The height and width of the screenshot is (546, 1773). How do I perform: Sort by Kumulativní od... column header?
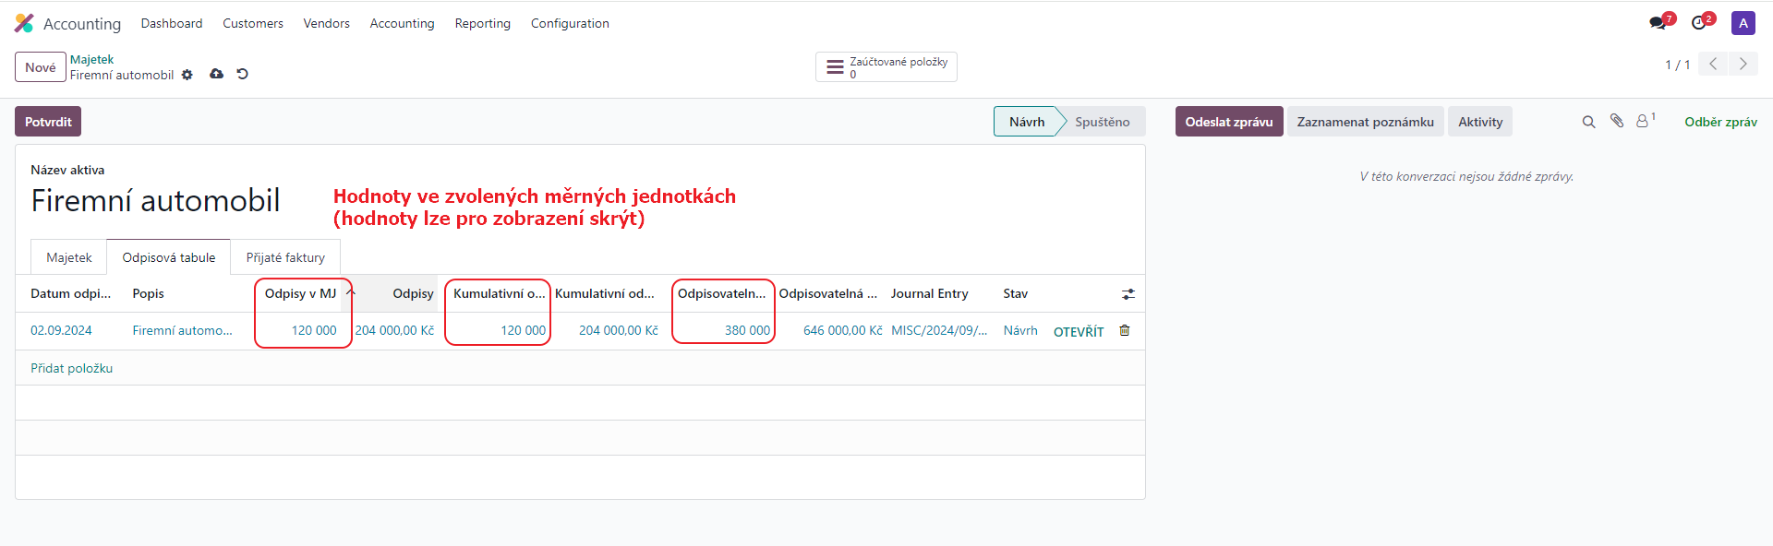click(x=605, y=293)
